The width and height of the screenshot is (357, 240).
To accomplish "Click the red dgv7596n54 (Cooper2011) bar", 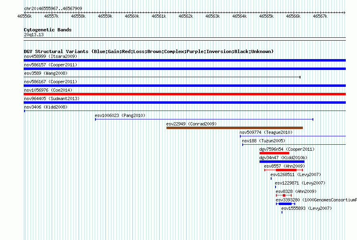I will (274, 153).
